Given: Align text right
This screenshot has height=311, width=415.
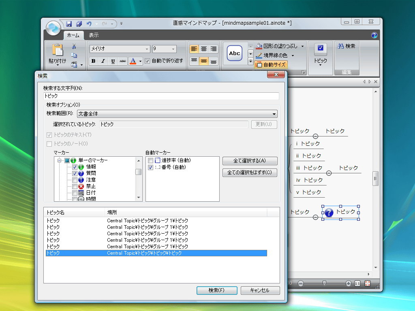Looking at the screenshot, I should coord(213,49).
